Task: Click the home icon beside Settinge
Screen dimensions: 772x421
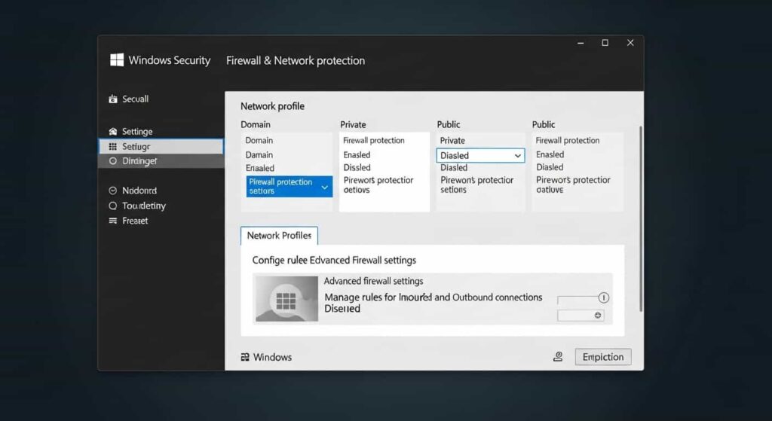Action: pos(113,131)
